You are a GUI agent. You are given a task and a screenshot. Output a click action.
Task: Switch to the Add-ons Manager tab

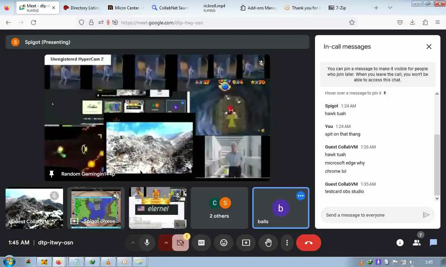click(x=259, y=8)
